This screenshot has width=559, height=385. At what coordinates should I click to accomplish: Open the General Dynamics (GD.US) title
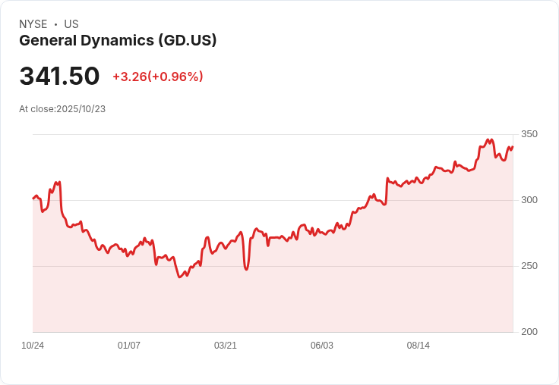click(x=118, y=41)
